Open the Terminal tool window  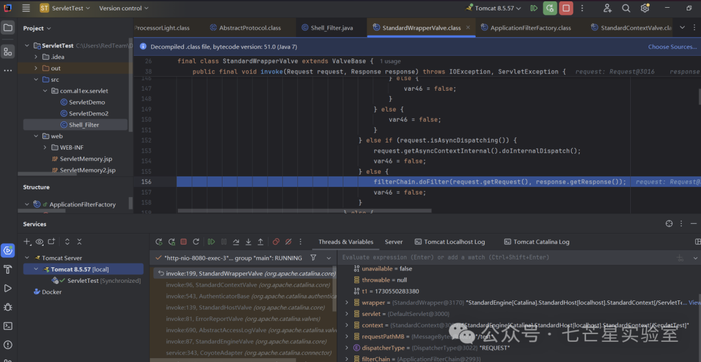(8, 326)
